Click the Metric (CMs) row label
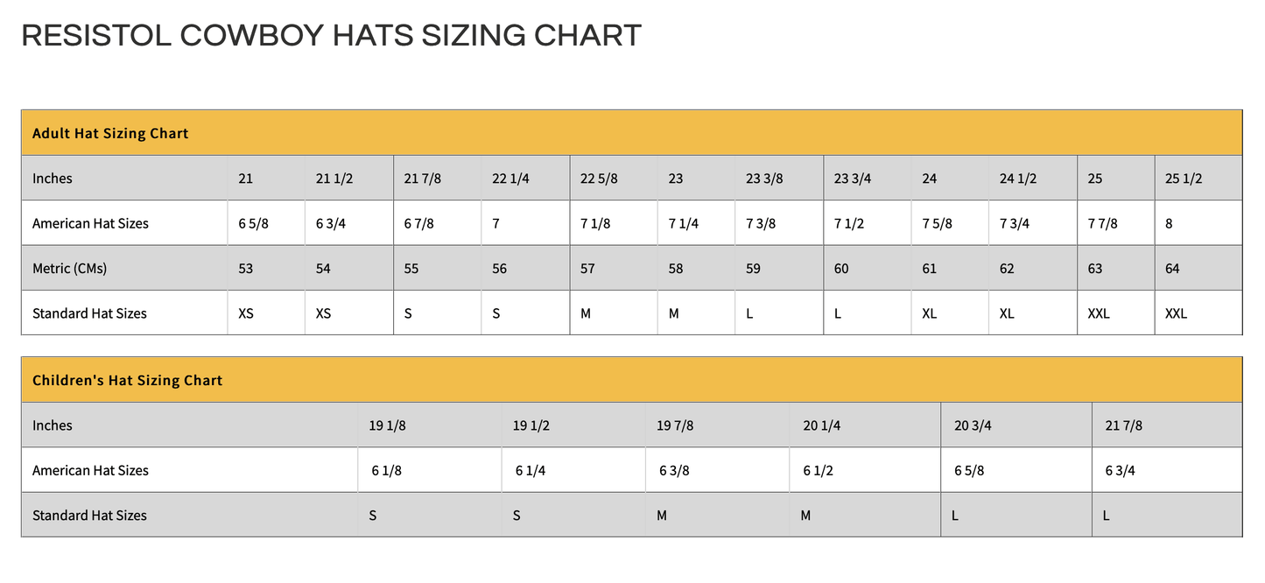This screenshot has width=1265, height=583. click(69, 269)
